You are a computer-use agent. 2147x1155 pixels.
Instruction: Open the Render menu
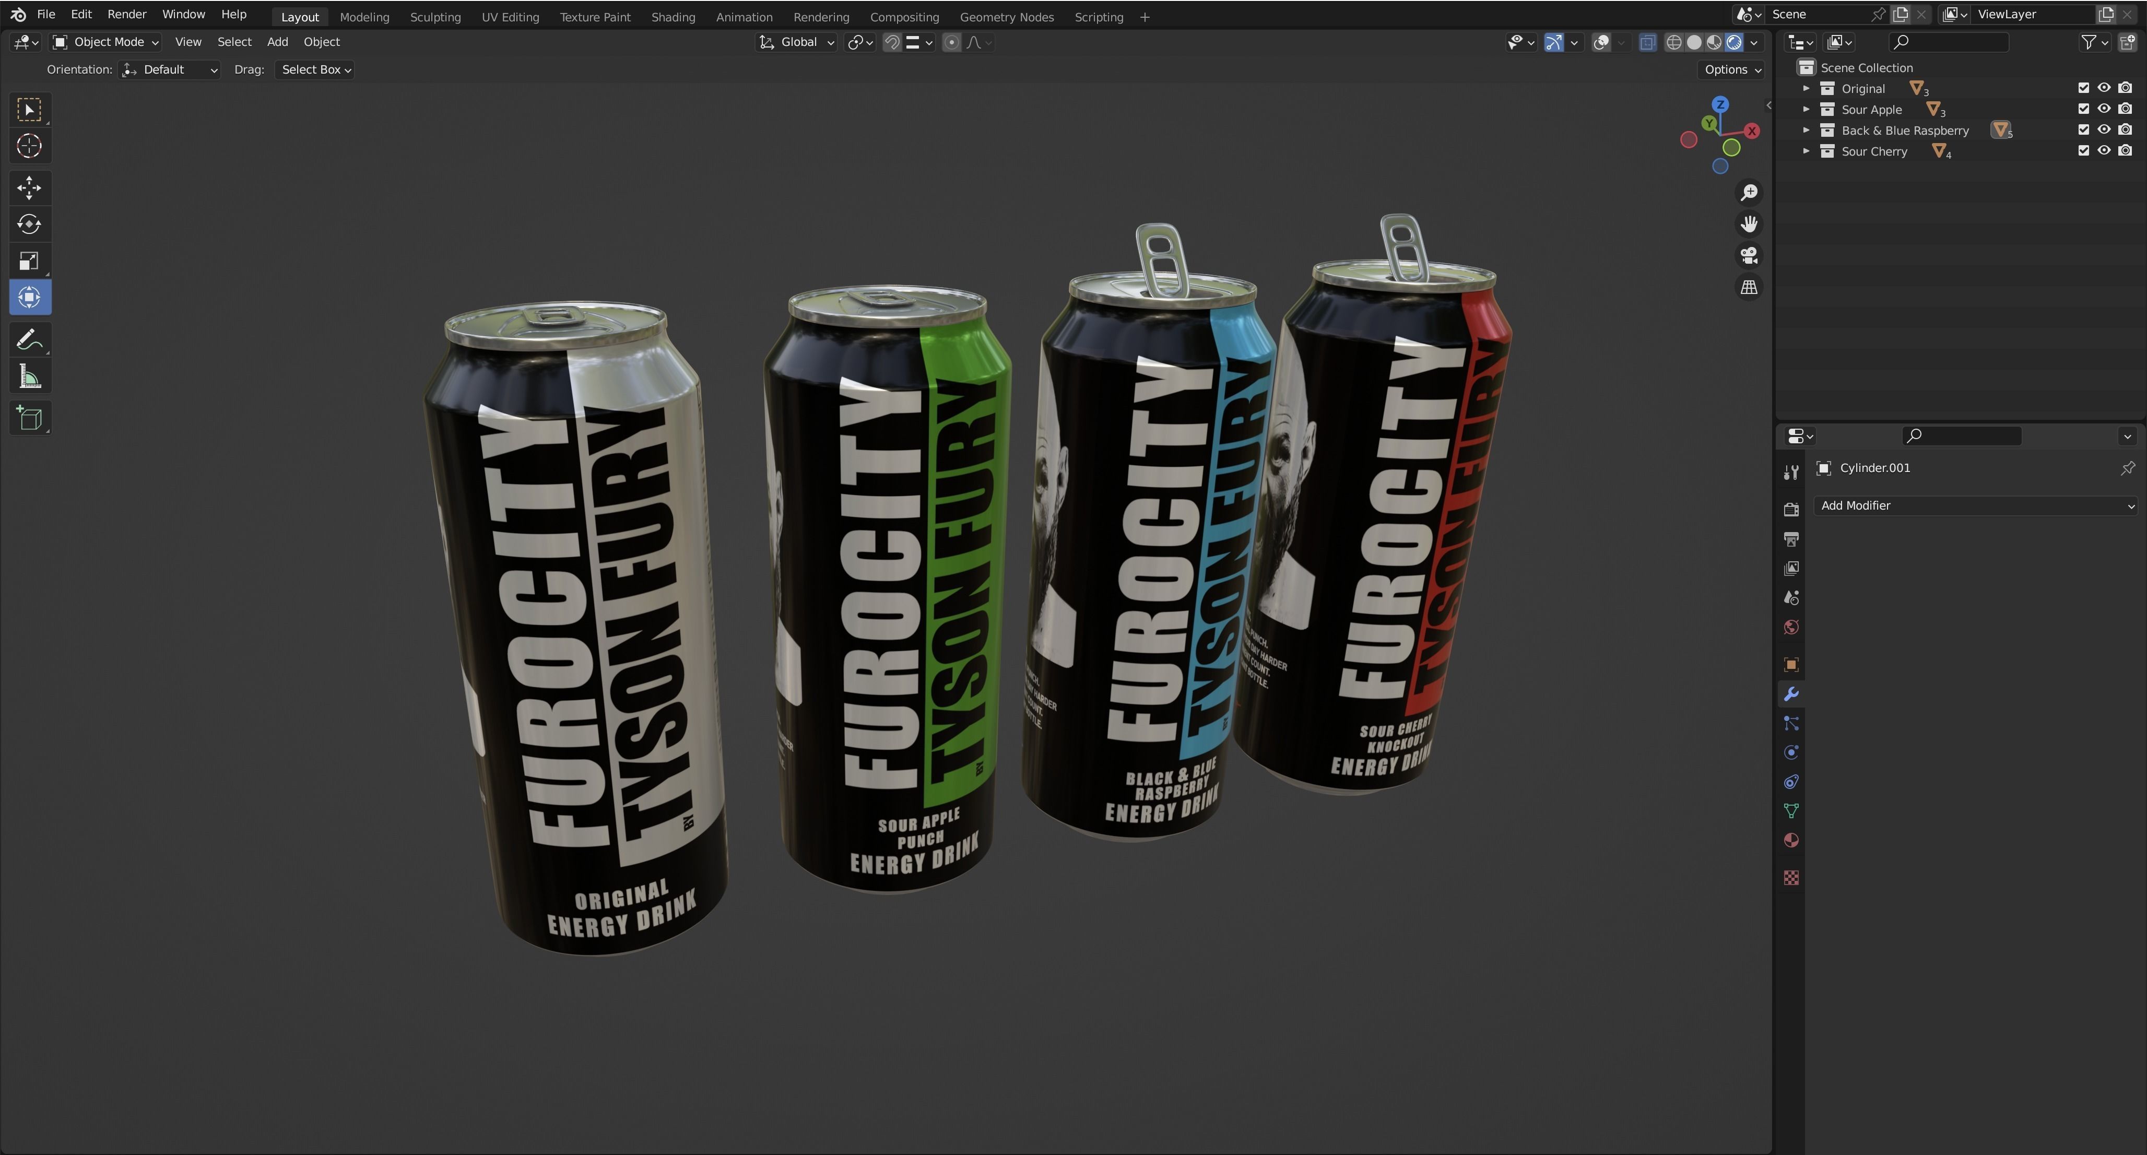click(x=127, y=14)
